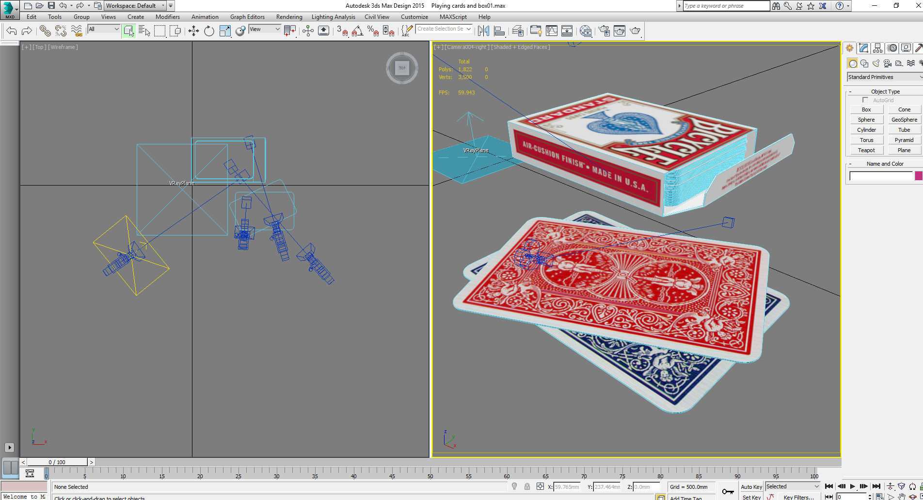
Task: Open the Layer Manager
Action: pos(517,31)
